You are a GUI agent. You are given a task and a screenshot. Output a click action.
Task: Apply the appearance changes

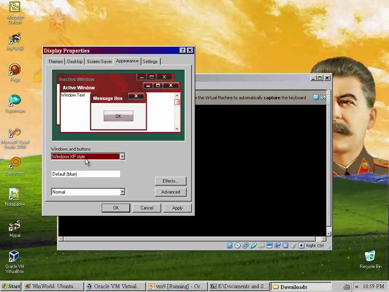pos(177,208)
